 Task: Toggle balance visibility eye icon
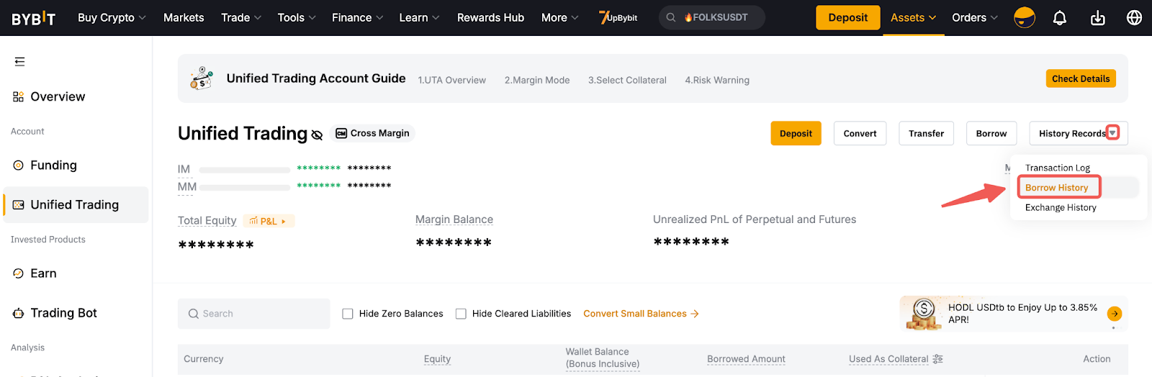pos(317,135)
